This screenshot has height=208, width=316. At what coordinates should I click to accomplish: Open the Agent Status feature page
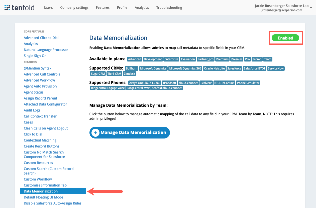pos(33,92)
